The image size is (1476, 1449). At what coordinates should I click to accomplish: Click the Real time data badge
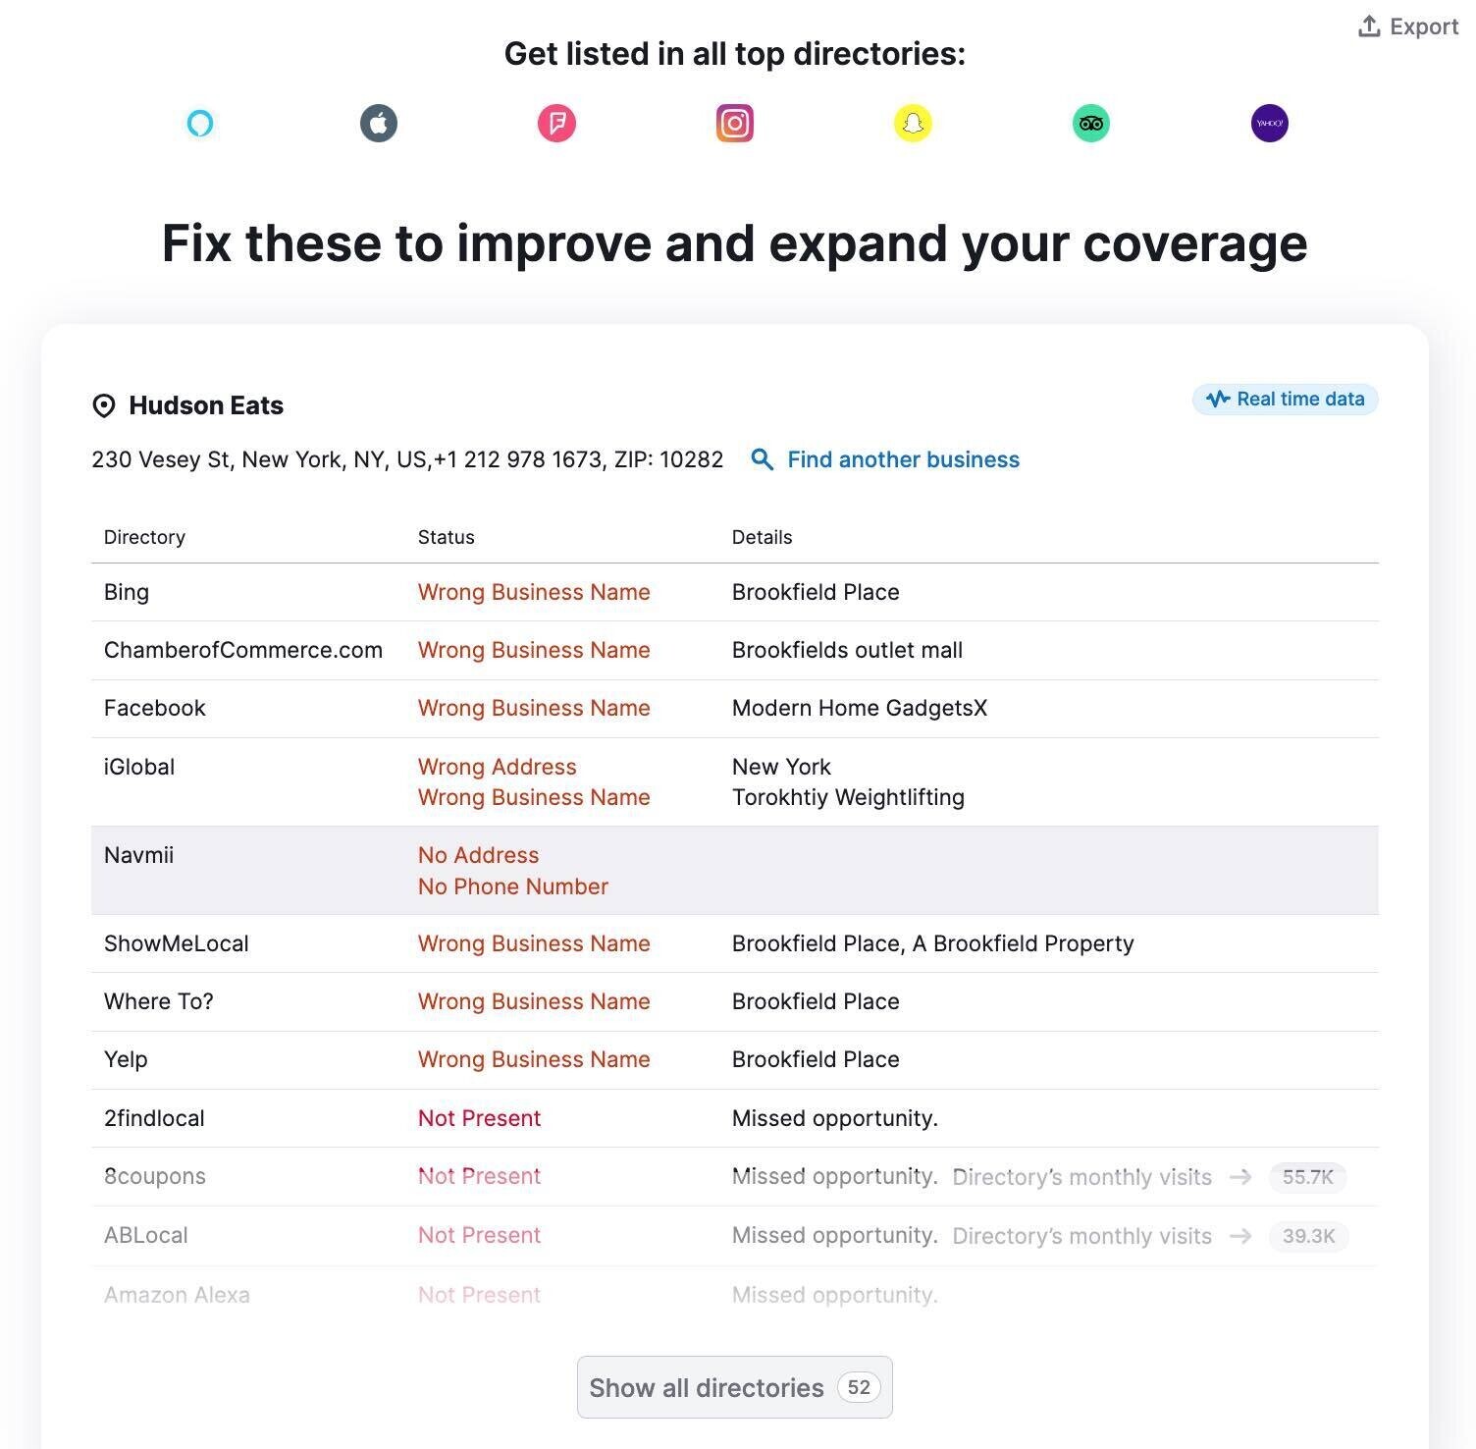click(x=1285, y=399)
